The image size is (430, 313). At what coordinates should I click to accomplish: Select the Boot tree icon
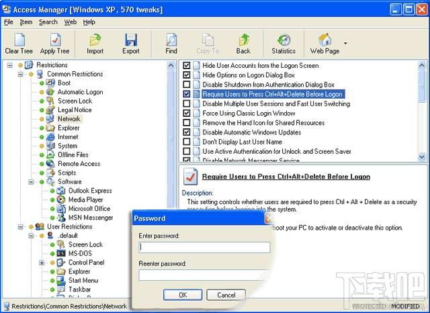pos(50,83)
